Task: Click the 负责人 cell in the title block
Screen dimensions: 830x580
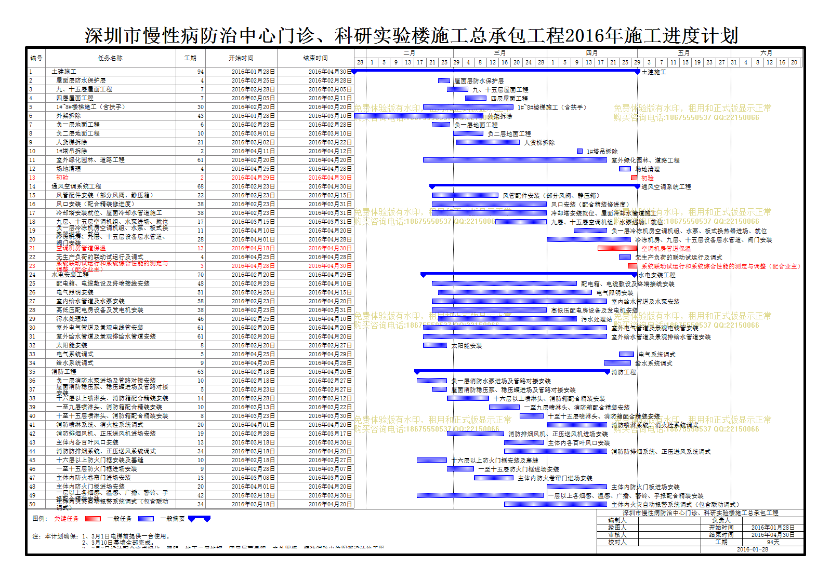Action: (721, 520)
